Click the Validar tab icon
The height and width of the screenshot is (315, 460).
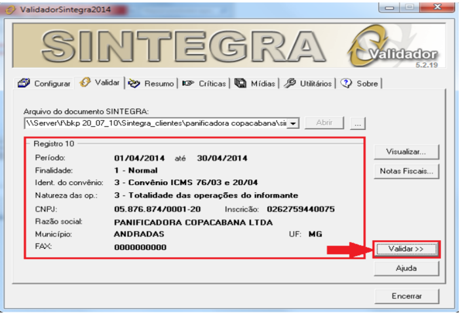(85, 83)
